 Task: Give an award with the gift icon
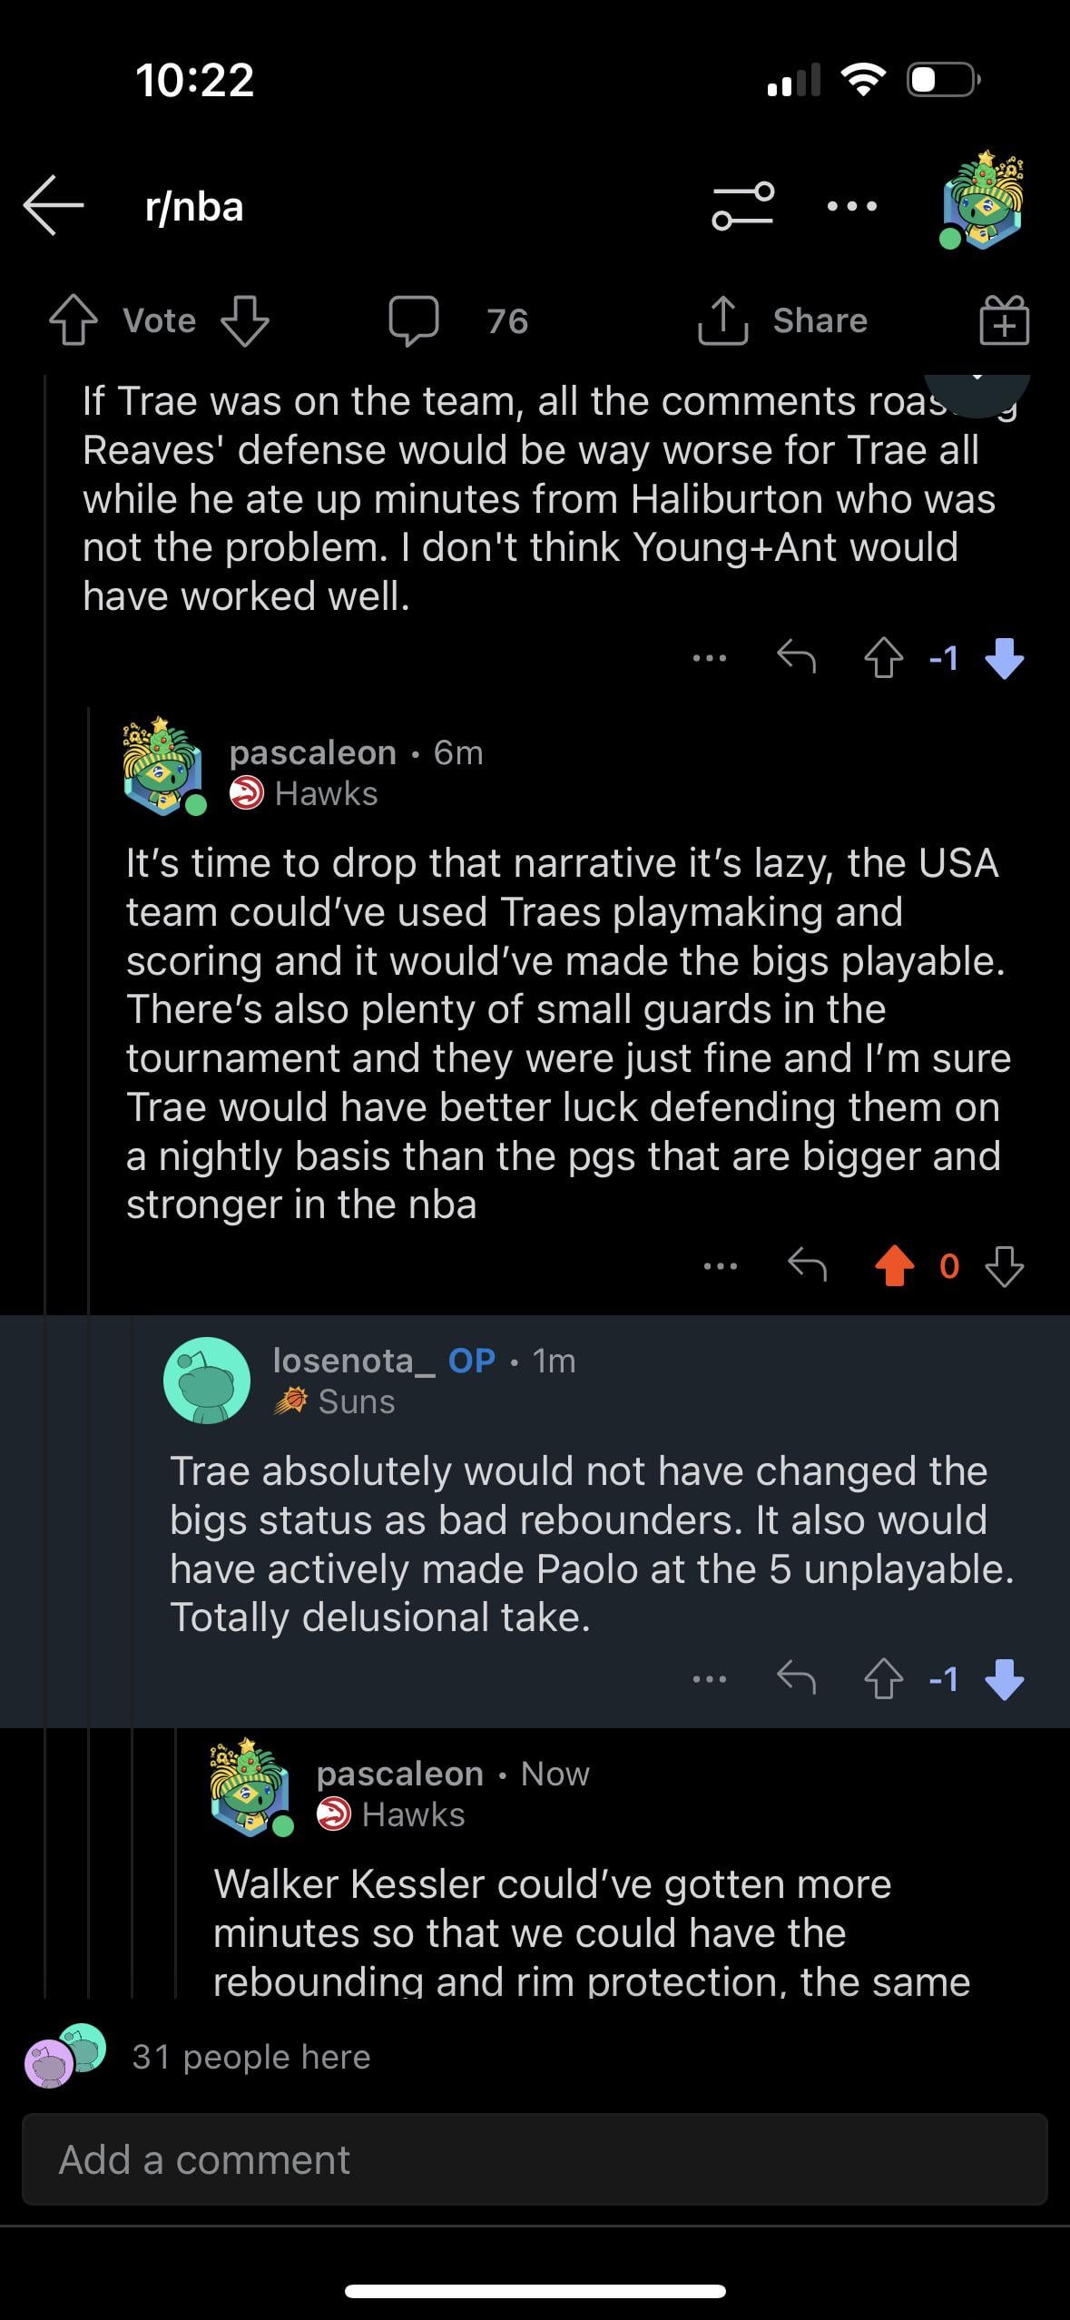click(x=1004, y=321)
